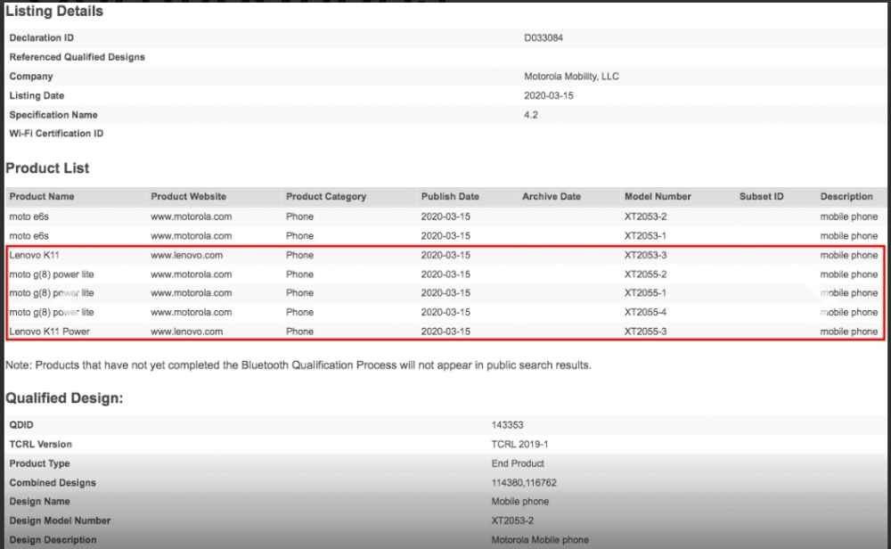
Task: Select publish date in XT2055-4 row
Action: [x=445, y=313]
